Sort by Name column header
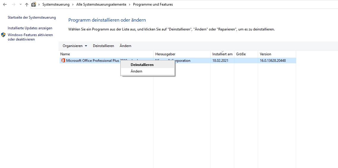Image resolution: width=338 pixels, height=168 pixels. click(106, 54)
